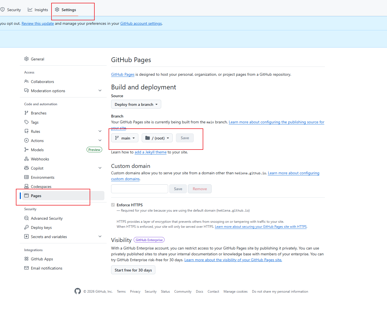
Task: Click the Codespaces icon
Action: coord(26,187)
